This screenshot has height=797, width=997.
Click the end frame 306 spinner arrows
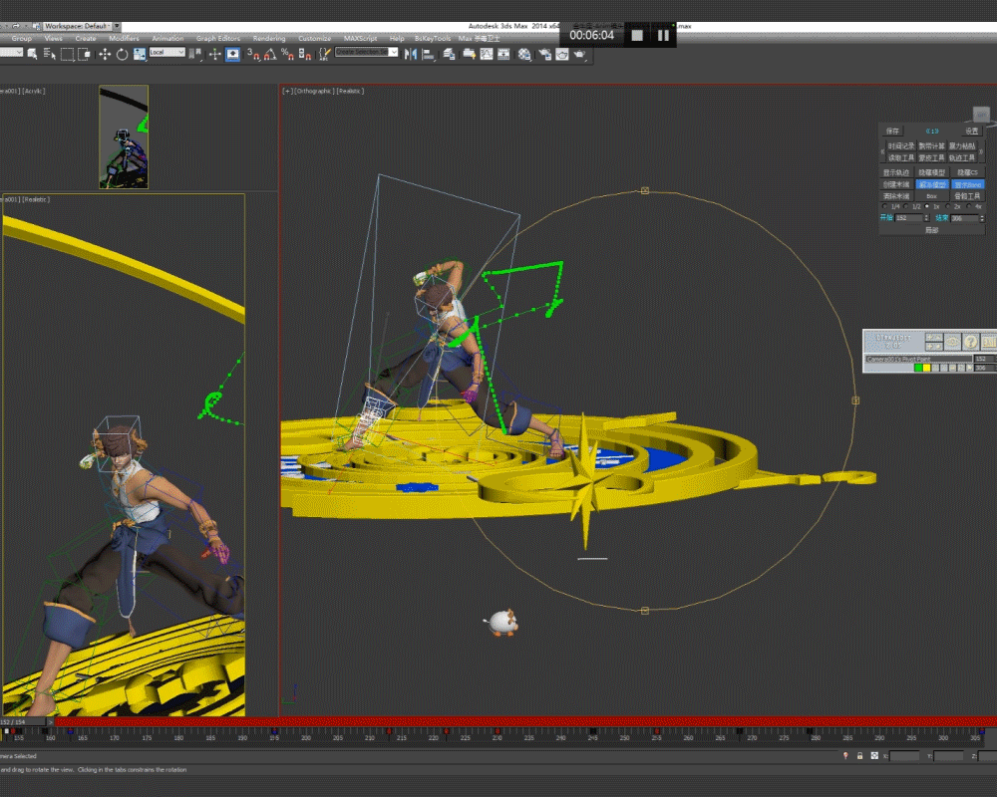click(982, 218)
